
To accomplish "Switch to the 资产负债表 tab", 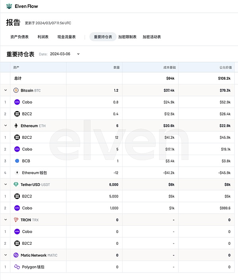I will pyautogui.click(x=19, y=37).
